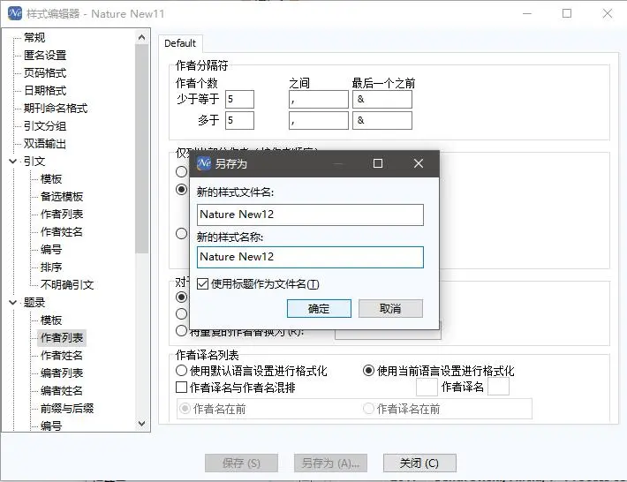The width and height of the screenshot is (627, 482).
Task: Select the 作者名在前 radio option
Action: [x=185, y=409]
